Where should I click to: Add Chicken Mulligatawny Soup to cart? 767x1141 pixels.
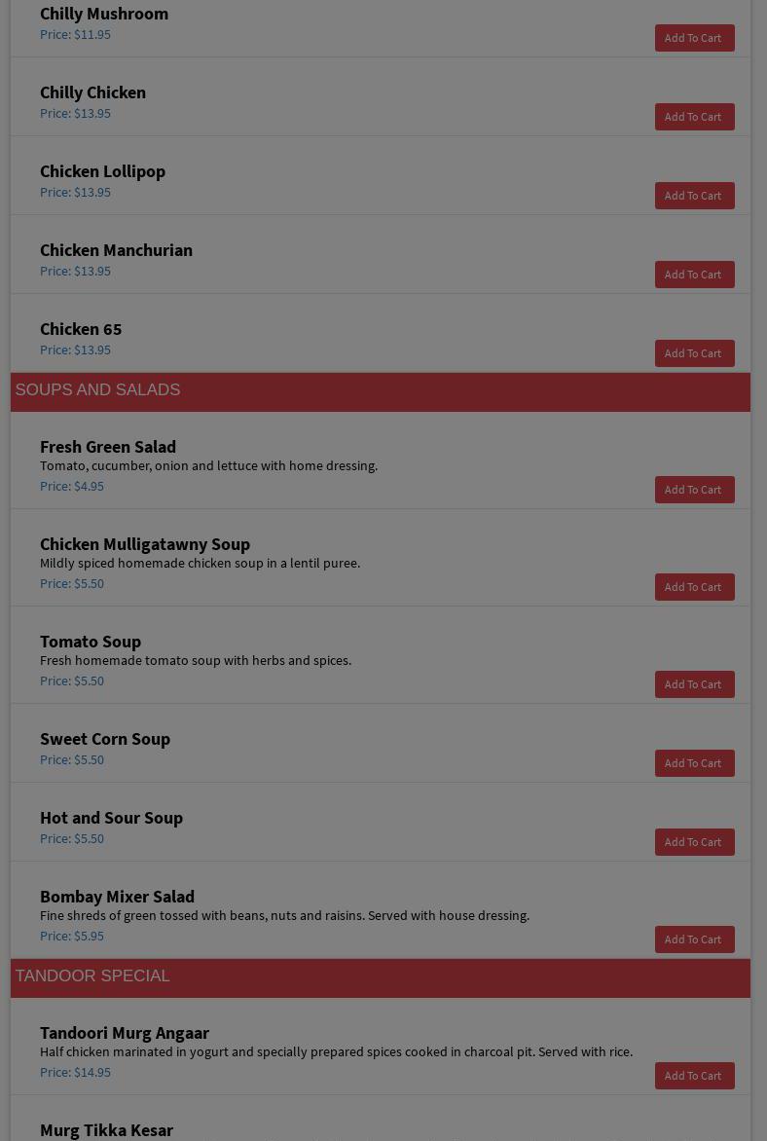[x=694, y=587]
